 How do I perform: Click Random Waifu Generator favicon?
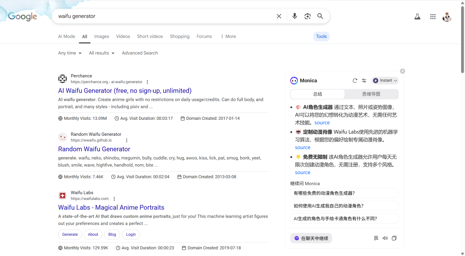coord(62,137)
